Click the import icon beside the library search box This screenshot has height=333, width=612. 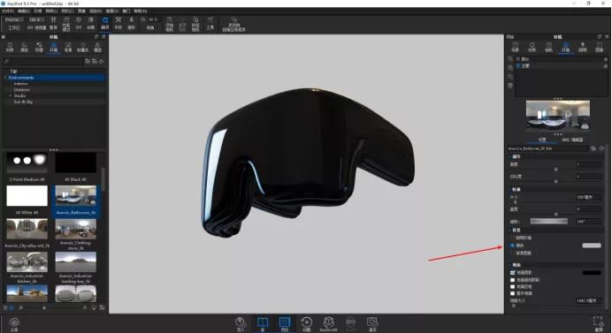tap(88, 61)
